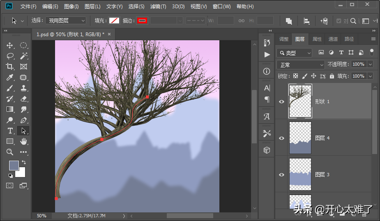Open the 图层(L) menu
Screen dimensions: 380x221
point(92,7)
